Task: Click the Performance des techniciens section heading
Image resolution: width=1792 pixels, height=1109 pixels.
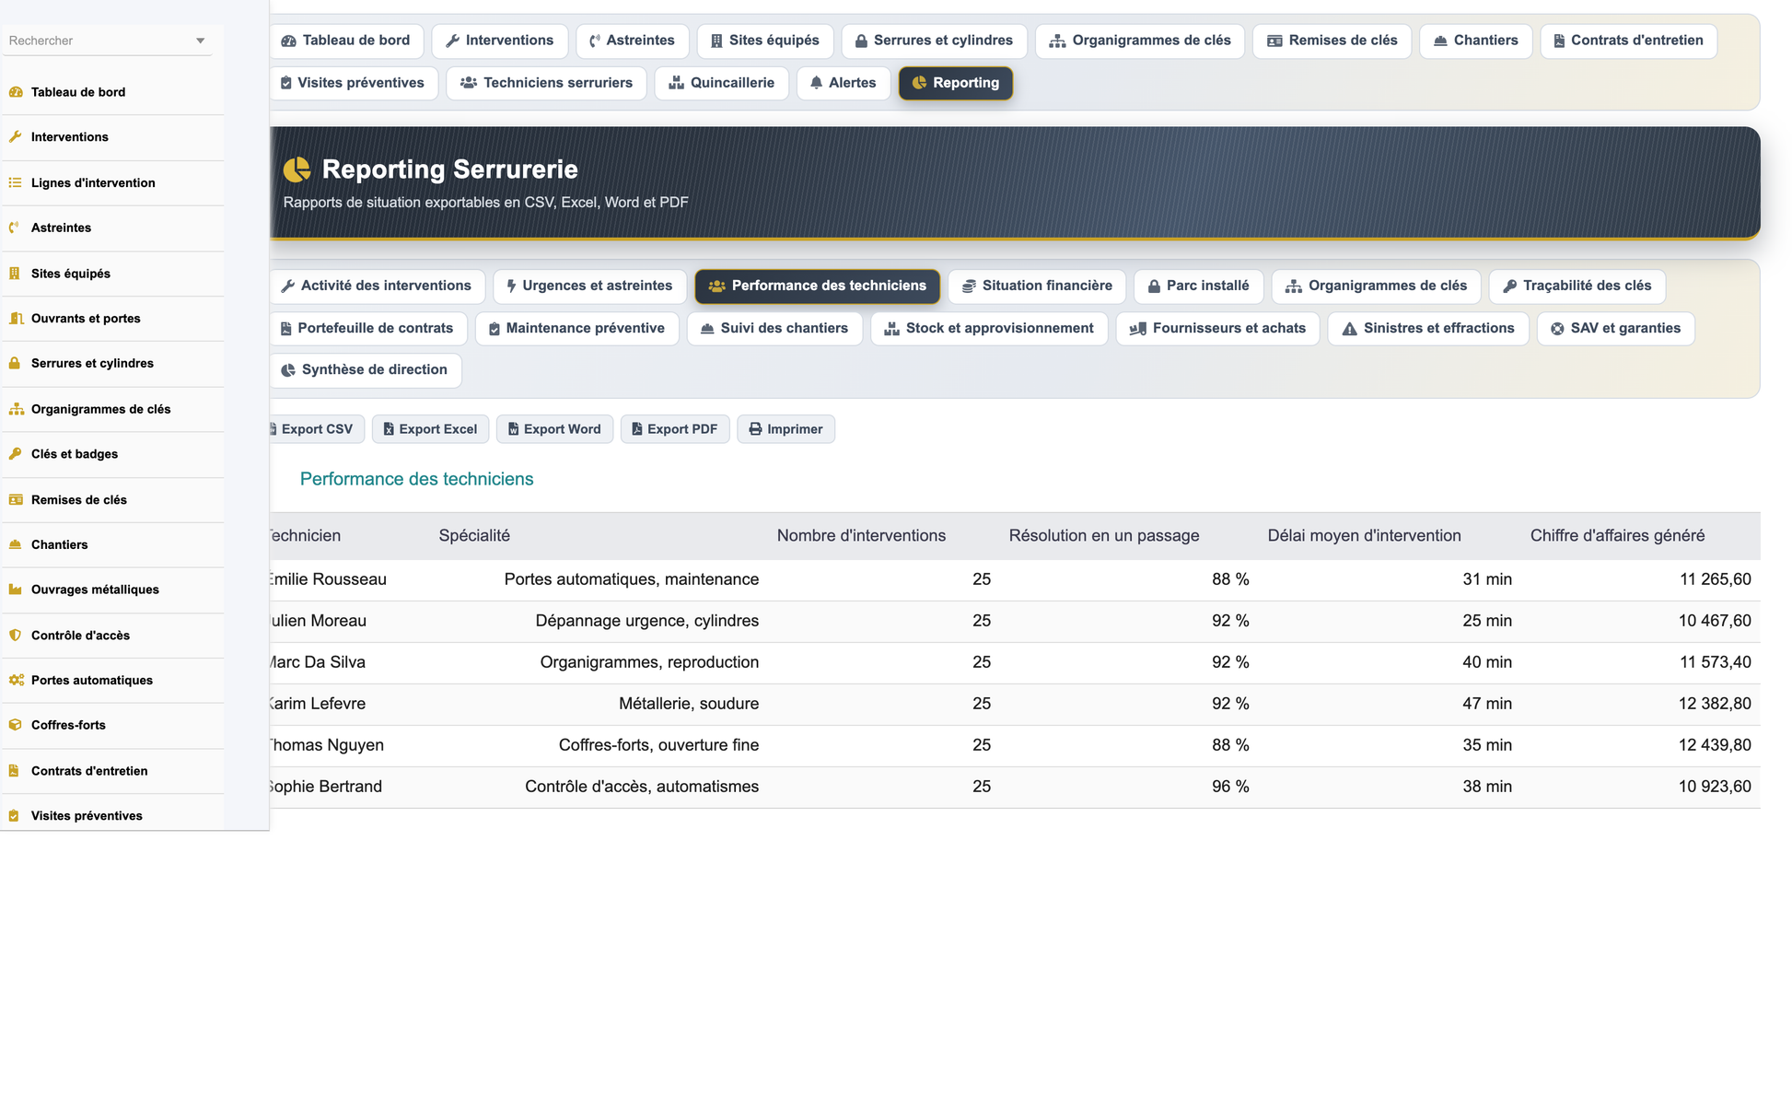Action: point(416,479)
